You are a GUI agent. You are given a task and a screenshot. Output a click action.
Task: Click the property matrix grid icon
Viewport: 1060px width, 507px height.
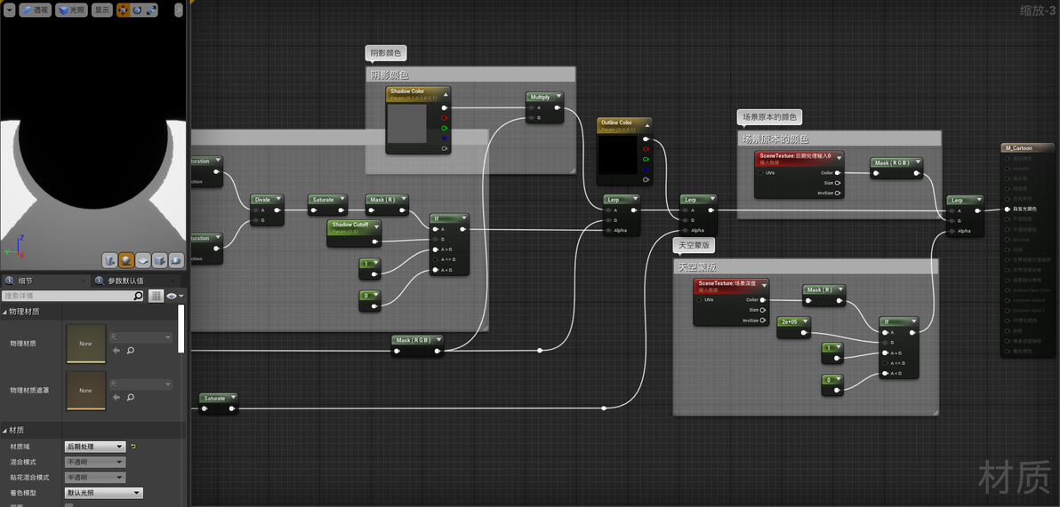156,296
